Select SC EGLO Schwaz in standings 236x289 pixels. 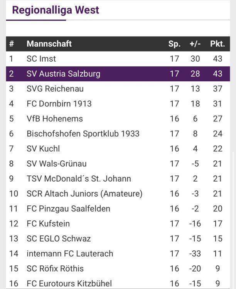[x=59, y=239]
